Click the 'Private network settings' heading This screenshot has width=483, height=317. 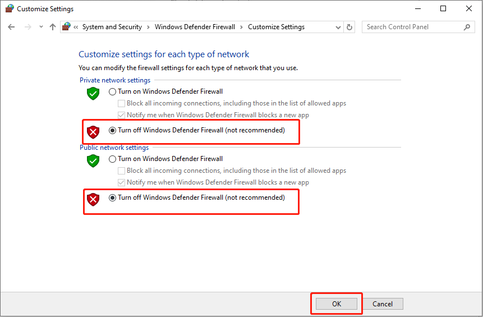click(115, 80)
